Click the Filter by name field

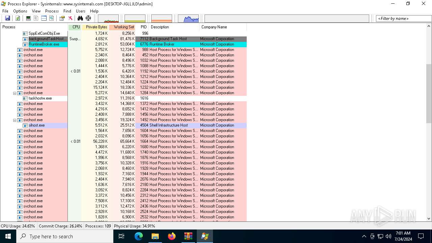click(x=404, y=19)
